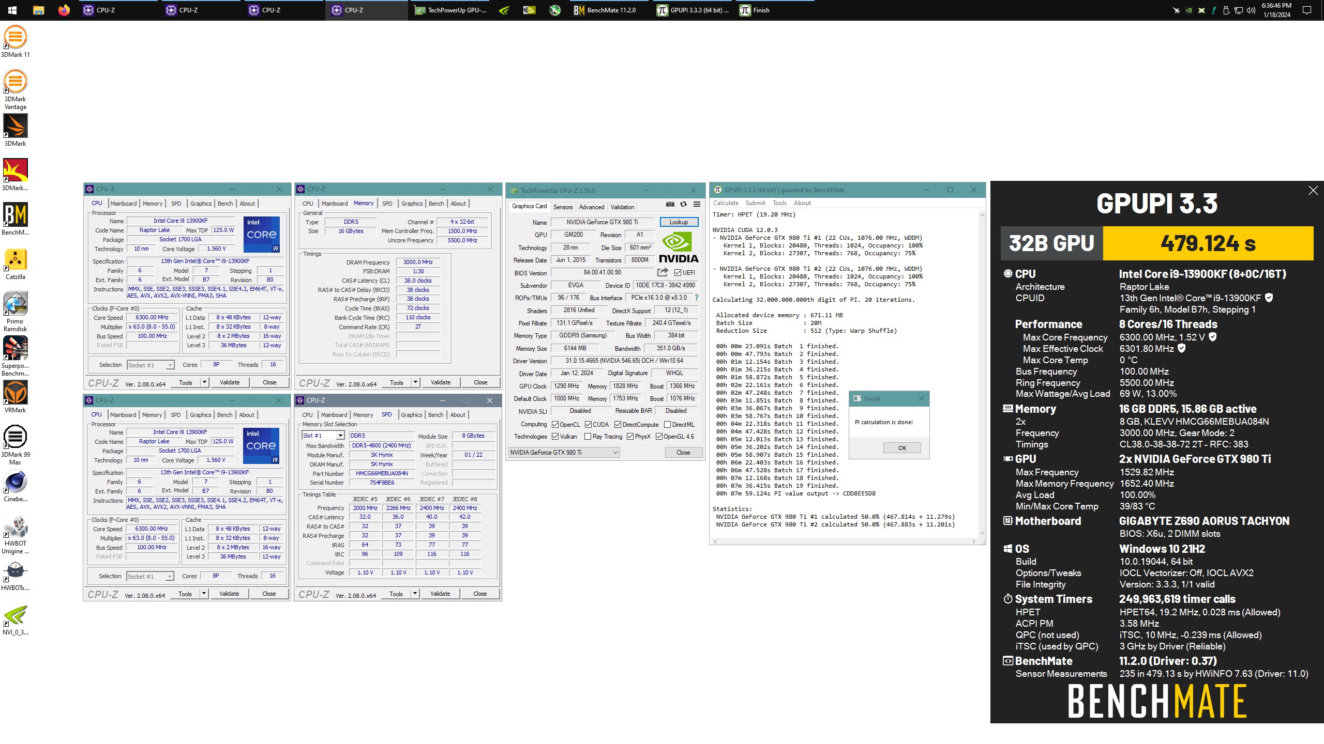Click OK in the Finish dialog

pyautogui.click(x=902, y=448)
